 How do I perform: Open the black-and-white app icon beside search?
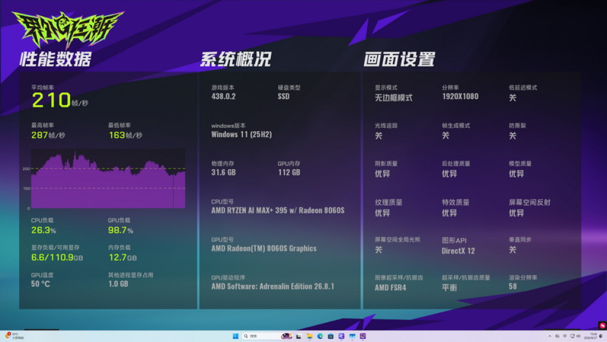(x=298, y=336)
